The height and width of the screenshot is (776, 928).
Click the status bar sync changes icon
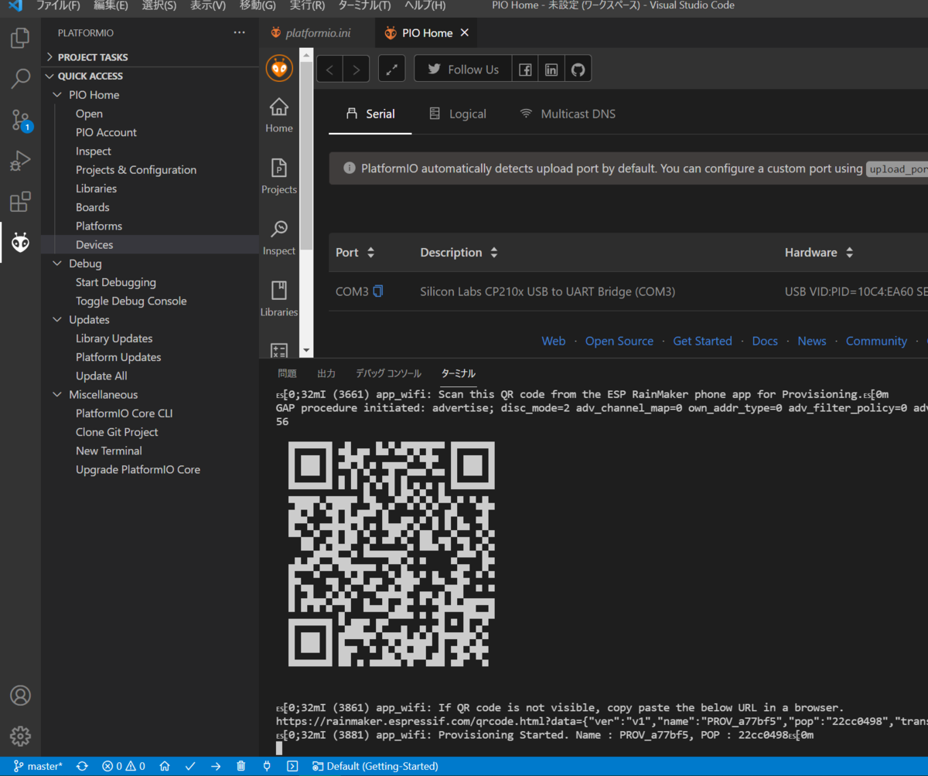tap(82, 767)
